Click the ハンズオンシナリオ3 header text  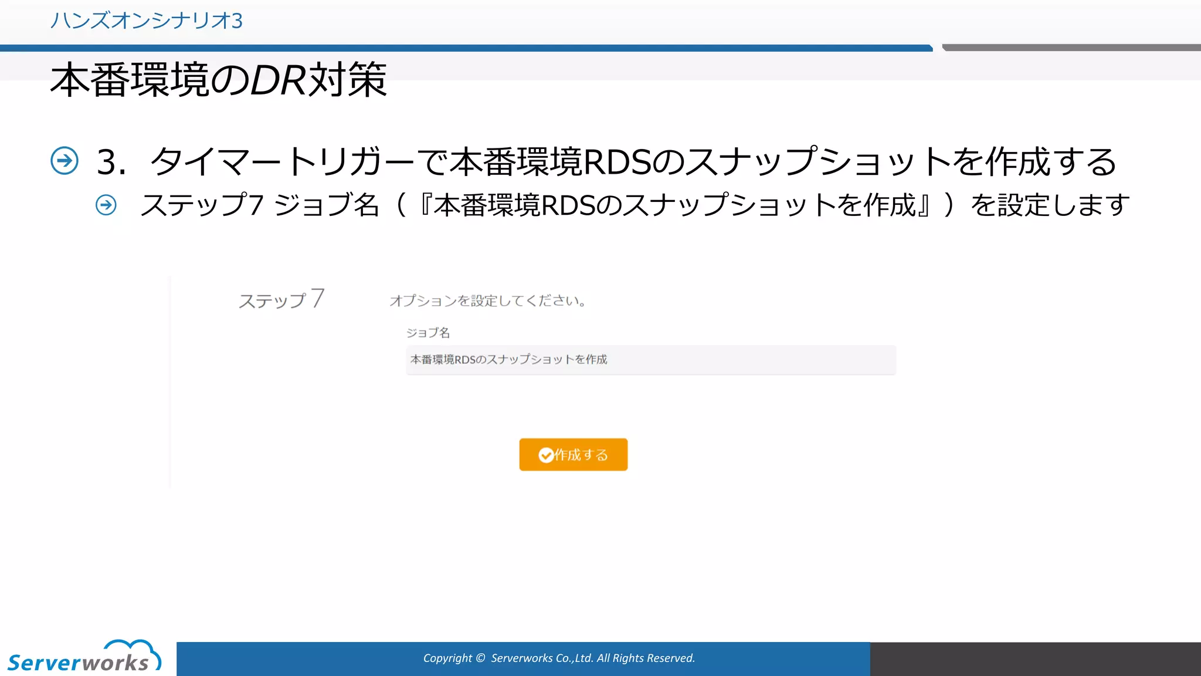coord(146,21)
